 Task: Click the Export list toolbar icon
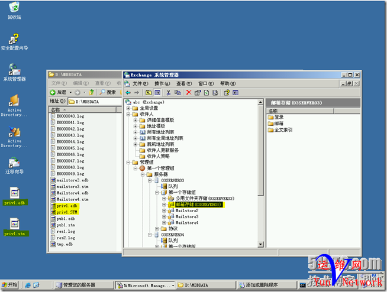point(215,93)
